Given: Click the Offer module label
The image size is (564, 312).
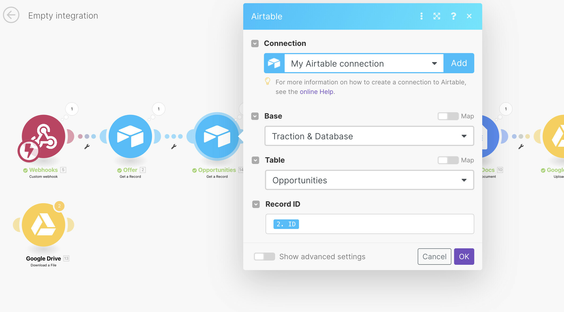Looking at the screenshot, I should tap(130, 170).
